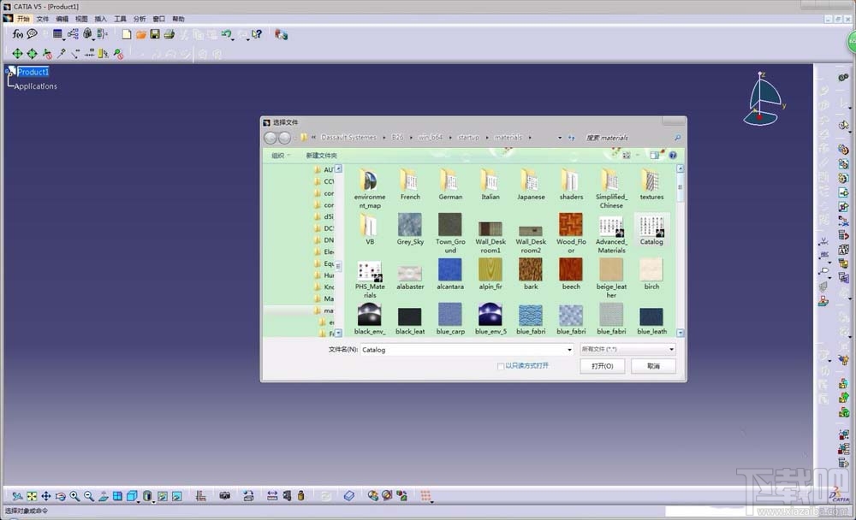Open the 工具 menu
The height and width of the screenshot is (520, 856).
click(x=120, y=18)
